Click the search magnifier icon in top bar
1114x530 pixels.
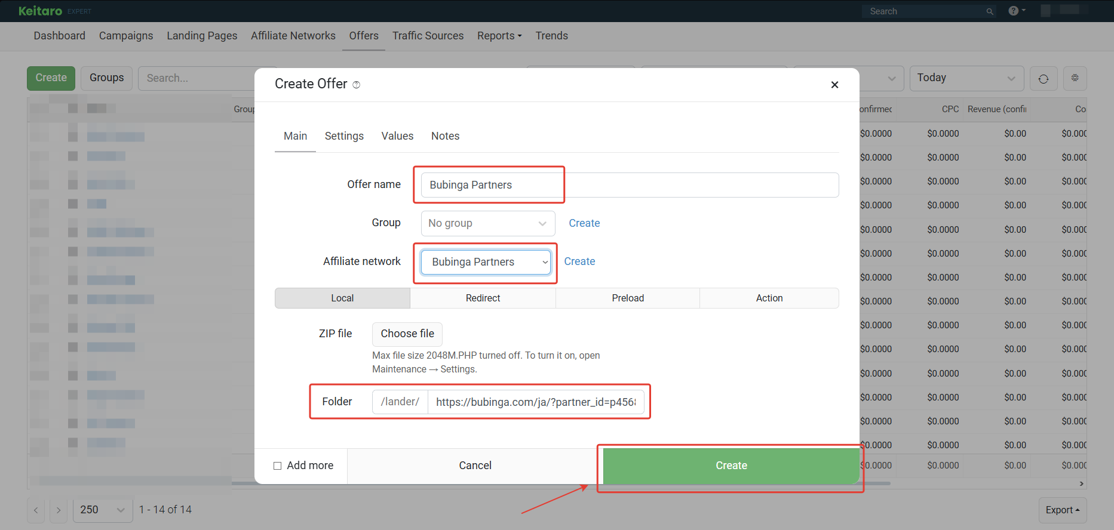990,11
